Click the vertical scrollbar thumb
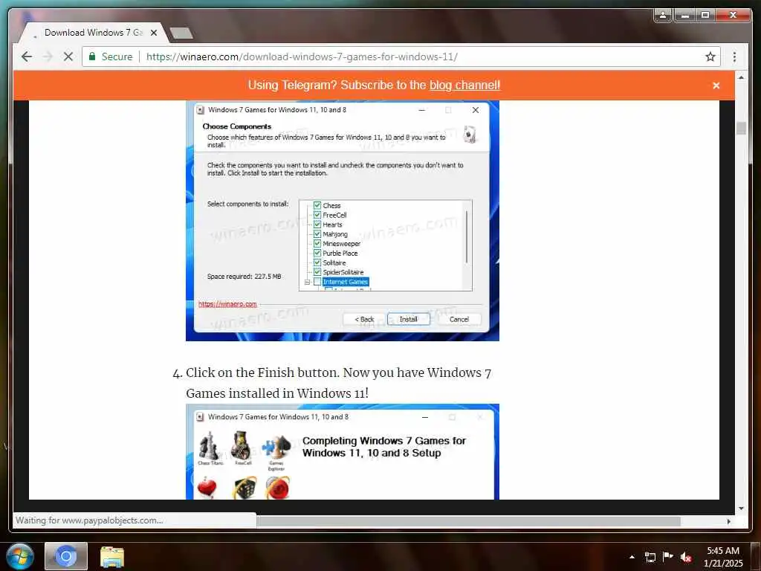Viewport: 761px width, 571px height. pyautogui.click(x=741, y=128)
